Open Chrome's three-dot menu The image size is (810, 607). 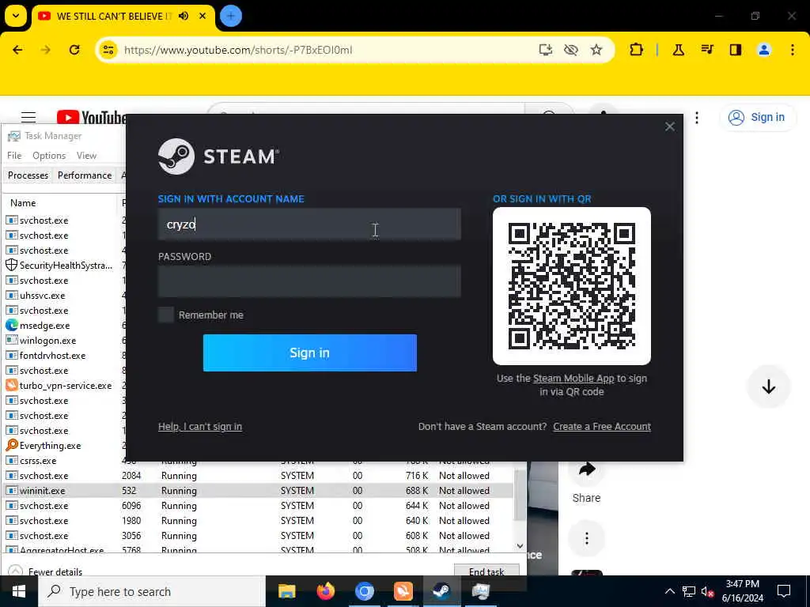(793, 50)
